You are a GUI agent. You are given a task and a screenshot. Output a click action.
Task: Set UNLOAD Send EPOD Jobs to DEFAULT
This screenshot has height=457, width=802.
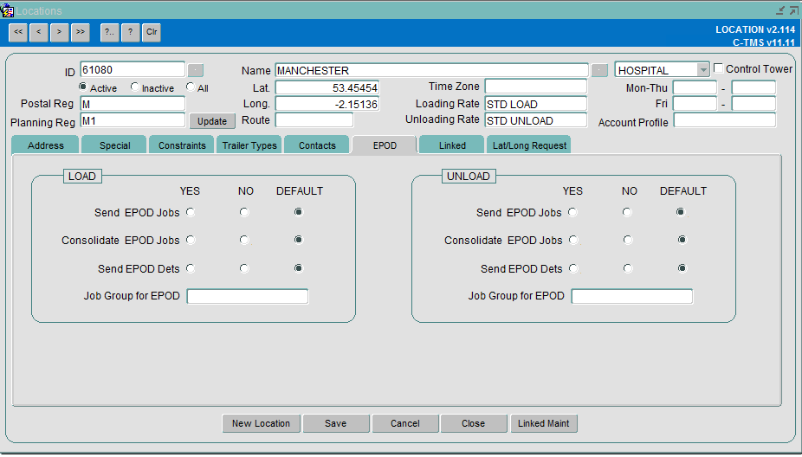pos(681,212)
